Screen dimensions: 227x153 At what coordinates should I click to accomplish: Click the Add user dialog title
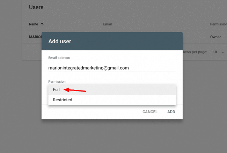(x=59, y=41)
